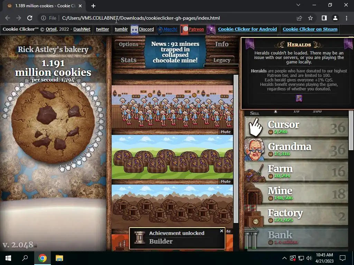Click the Builder achievement pillar icon
The image size is (354, 265).
click(x=140, y=237)
